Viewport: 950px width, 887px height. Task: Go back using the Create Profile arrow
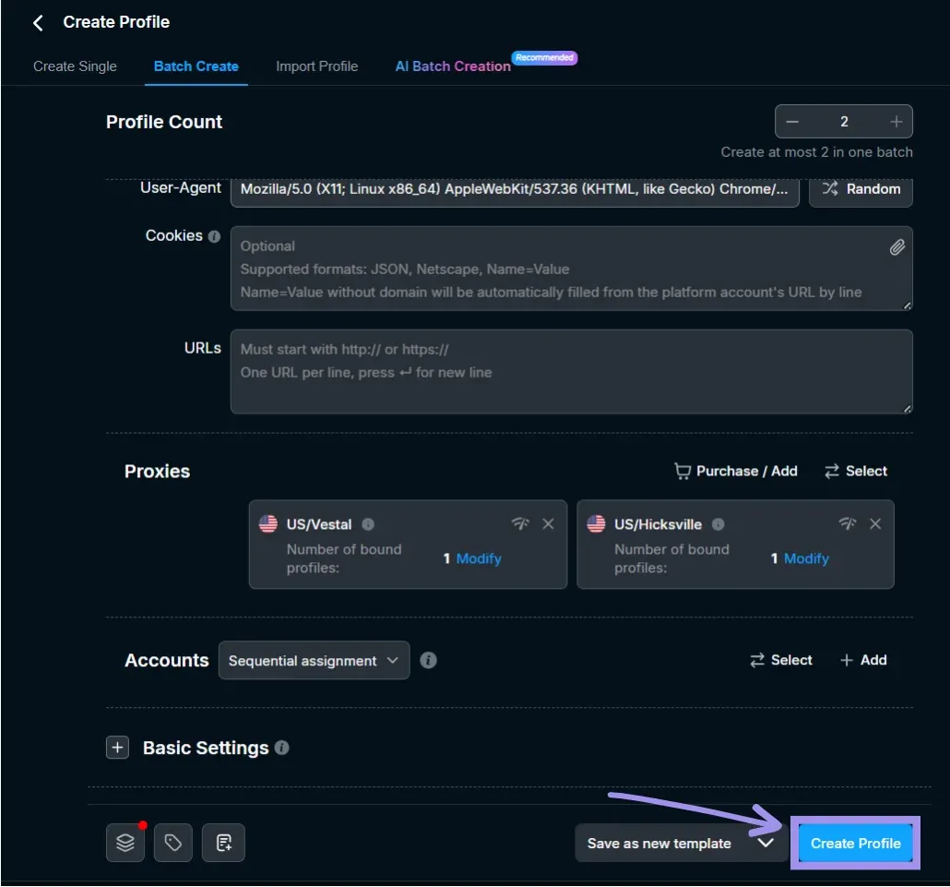point(38,23)
